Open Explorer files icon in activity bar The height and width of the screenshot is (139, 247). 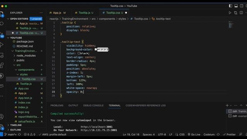point(2,14)
